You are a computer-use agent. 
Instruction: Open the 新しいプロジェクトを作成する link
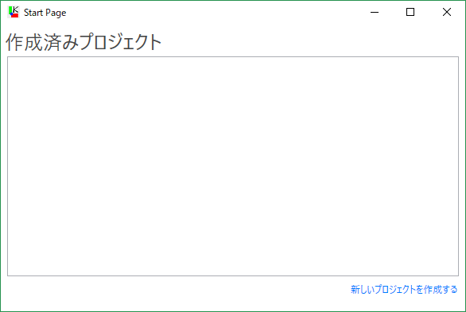point(404,289)
